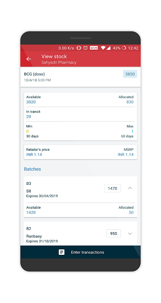Tap the Wi-Fi signal status icon
Image resolution: width=161 pixels, height=303 pixels.
pos(103,48)
